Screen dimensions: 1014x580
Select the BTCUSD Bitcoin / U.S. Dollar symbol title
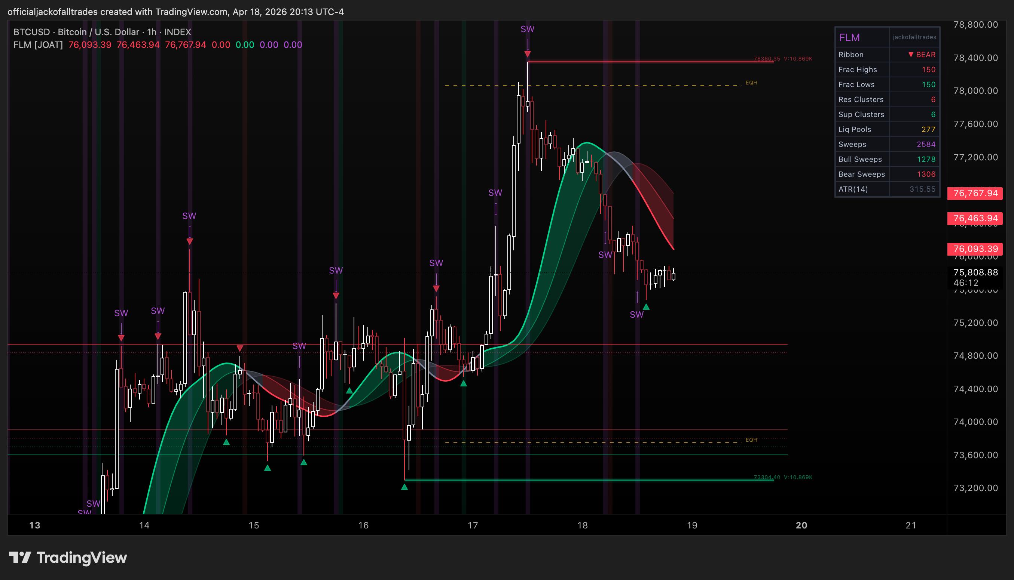(102, 32)
